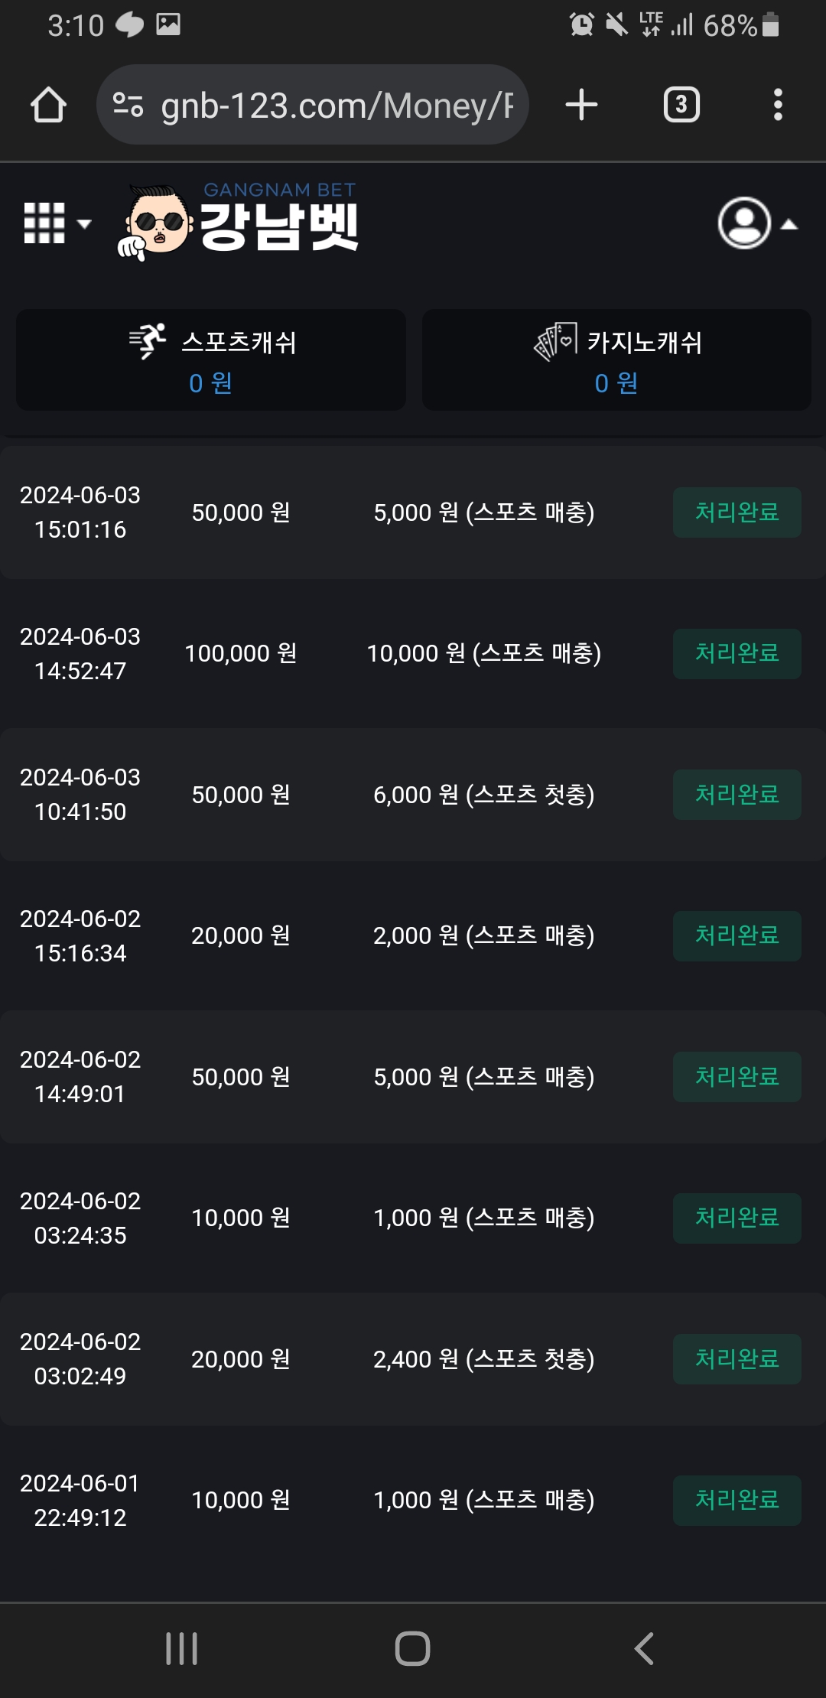This screenshot has width=826, height=1698.
Task: Click 처리완료 for 15:01:16 deposit
Action: (737, 512)
